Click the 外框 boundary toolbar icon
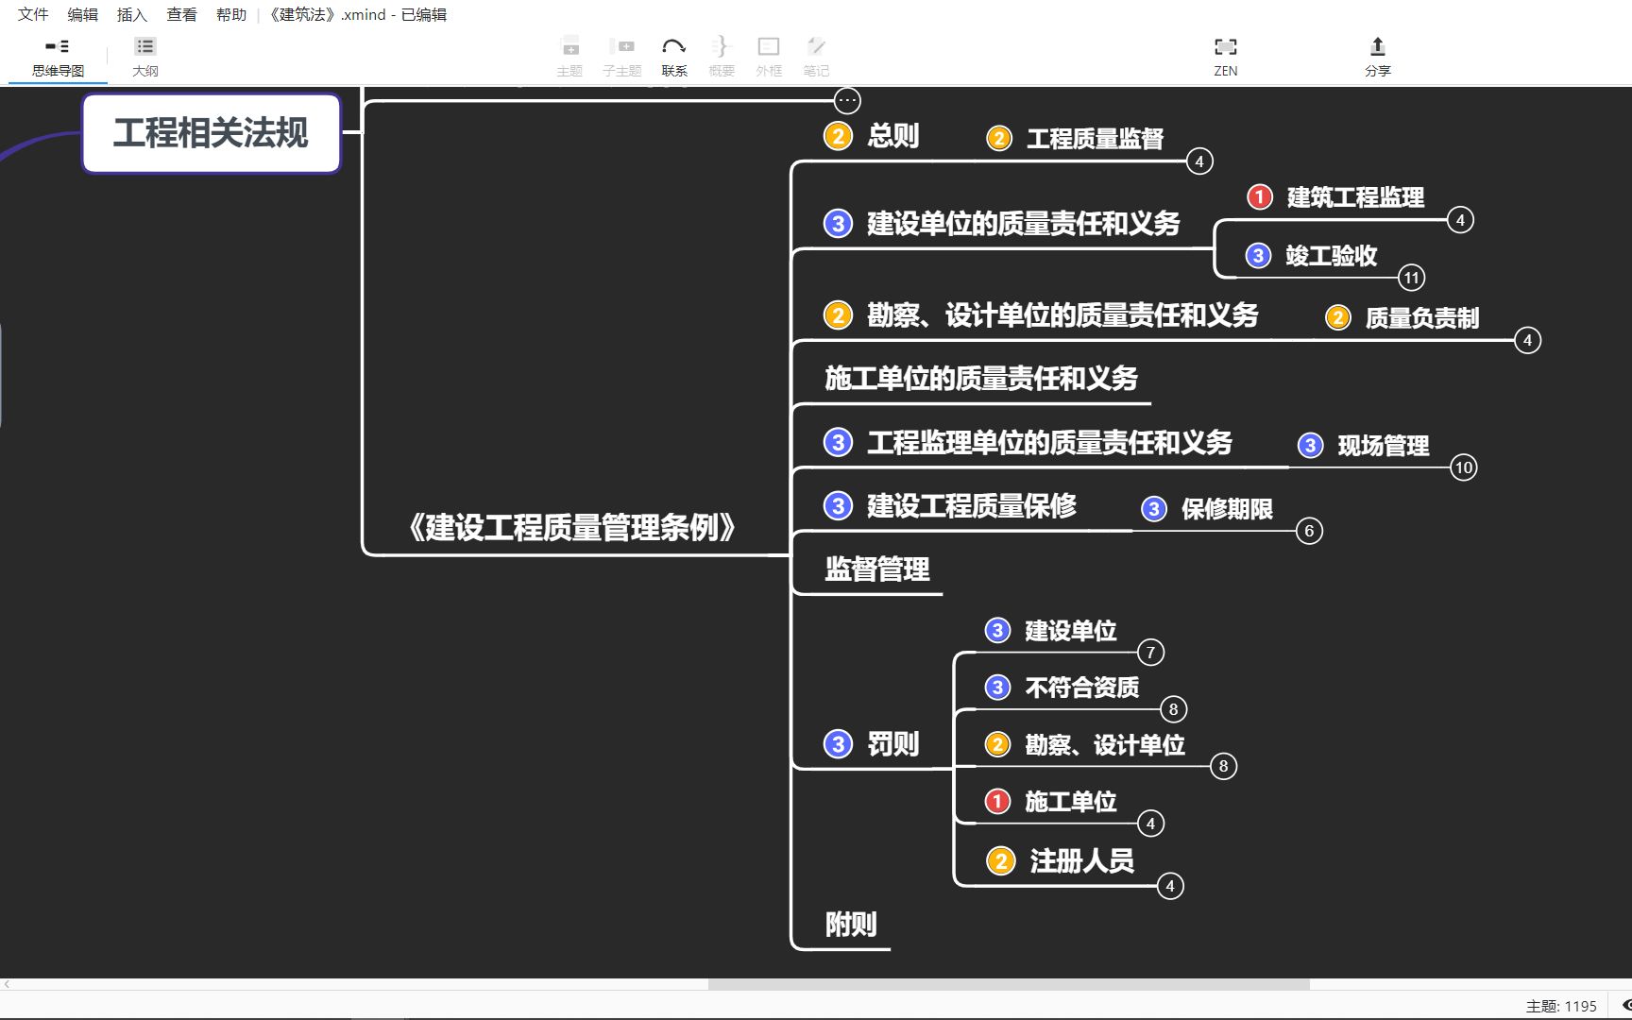This screenshot has height=1020, width=1632. click(x=769, y=57)
